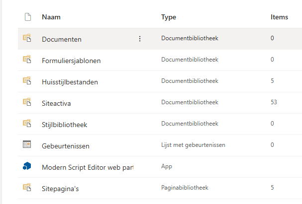The image size is (302, 204).
Task: Click the Modern Script Editor app icon
Action: [27, 166]
